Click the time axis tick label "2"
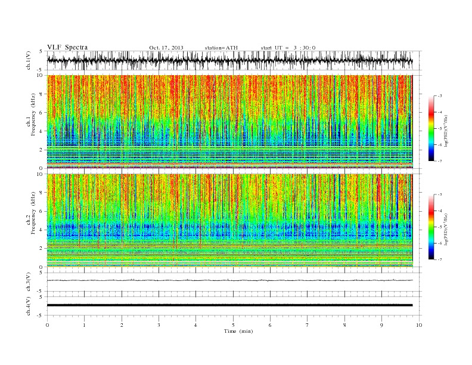The height and width of the screenshot is (365, 472). click(122, 325)
